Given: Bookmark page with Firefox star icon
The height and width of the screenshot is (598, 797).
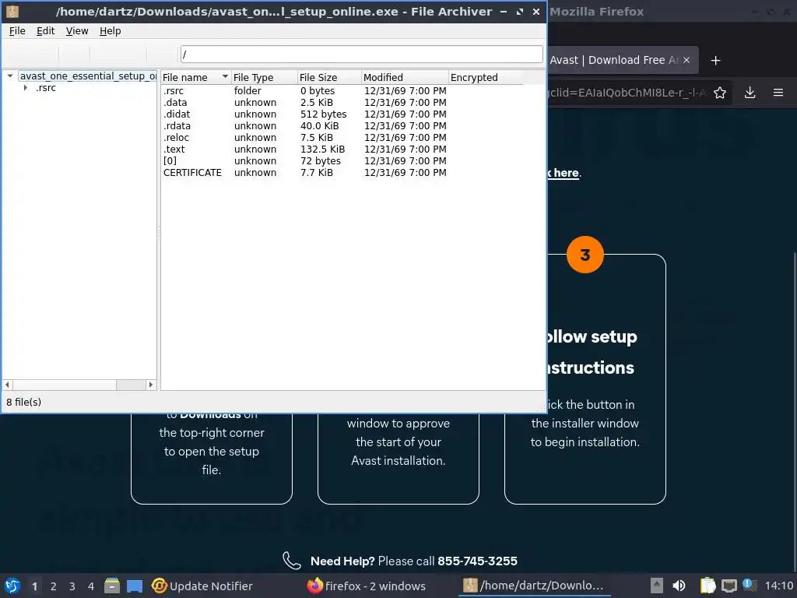Looking at the screenshot, I should pyautogui.click(x=720, y=93).
